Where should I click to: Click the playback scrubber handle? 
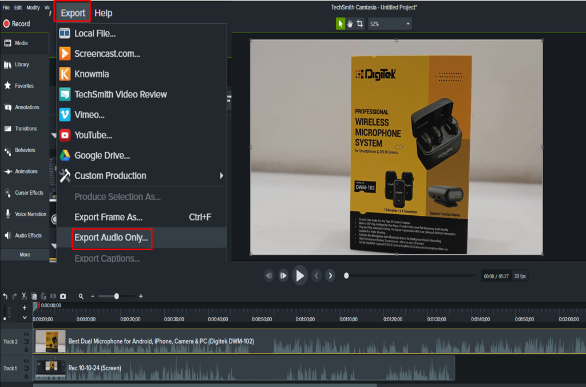click(x=346, y=276)
